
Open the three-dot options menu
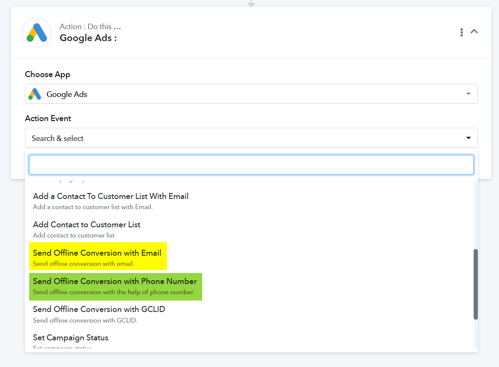pos(461,32)
